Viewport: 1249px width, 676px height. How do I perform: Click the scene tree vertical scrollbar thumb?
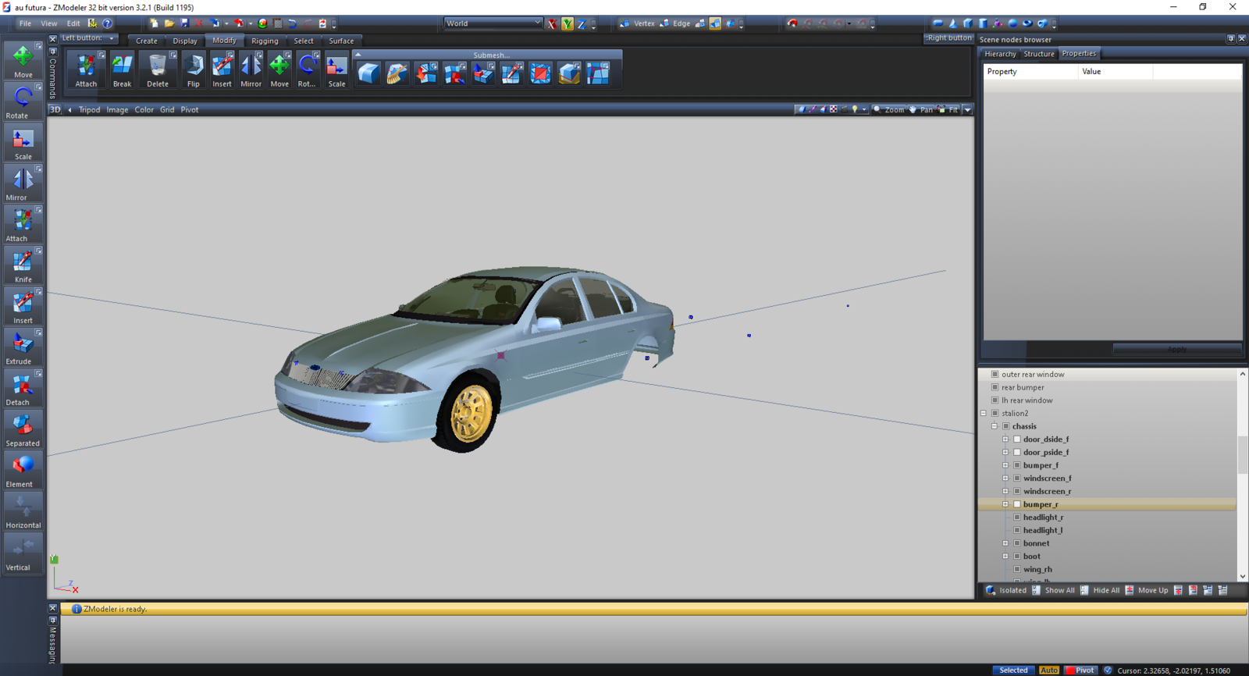pyautogui.click(x=1242, y=455)
